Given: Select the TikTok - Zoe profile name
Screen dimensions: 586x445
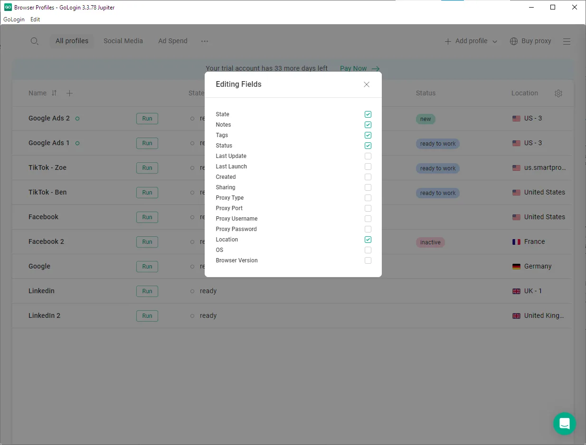Looking at the screenshot, I should [47, 167].
